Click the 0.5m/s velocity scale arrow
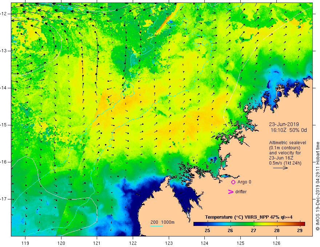The image size is (320, 247). [280, 168]
